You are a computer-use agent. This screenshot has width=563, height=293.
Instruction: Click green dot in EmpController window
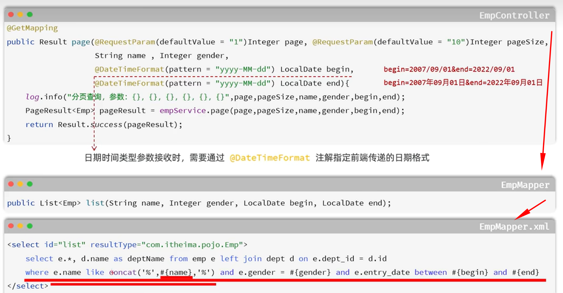pyautogui.click(x=30, y=15)
